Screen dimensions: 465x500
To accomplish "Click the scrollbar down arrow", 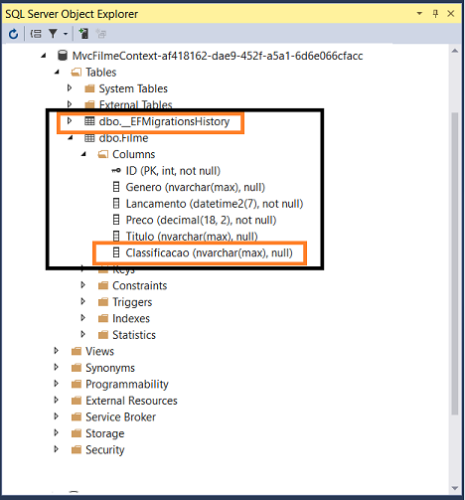I will (x=455, y=488).
